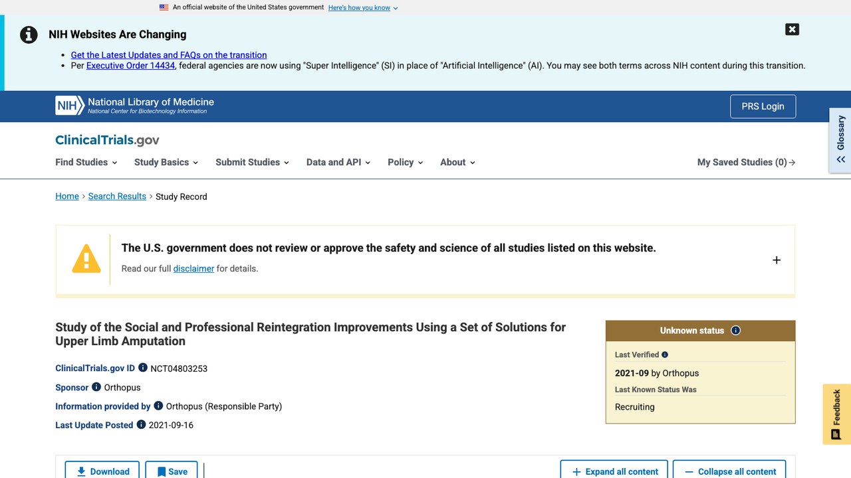Open the Find Studies menu

[86, 162]
